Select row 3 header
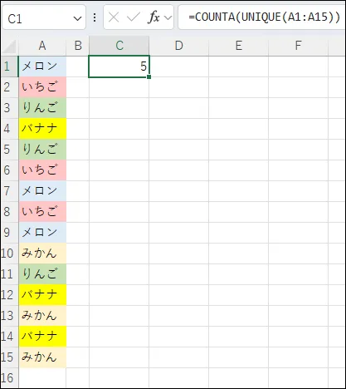The height and width of the screenshot is (389, 346). tap(9, 108)
